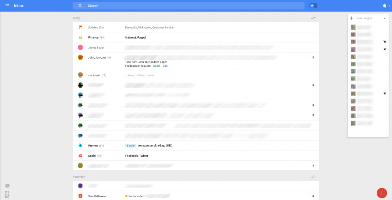Screen dimensions: 392x200
Task: Click into the Search field
Action: point(184,6)
